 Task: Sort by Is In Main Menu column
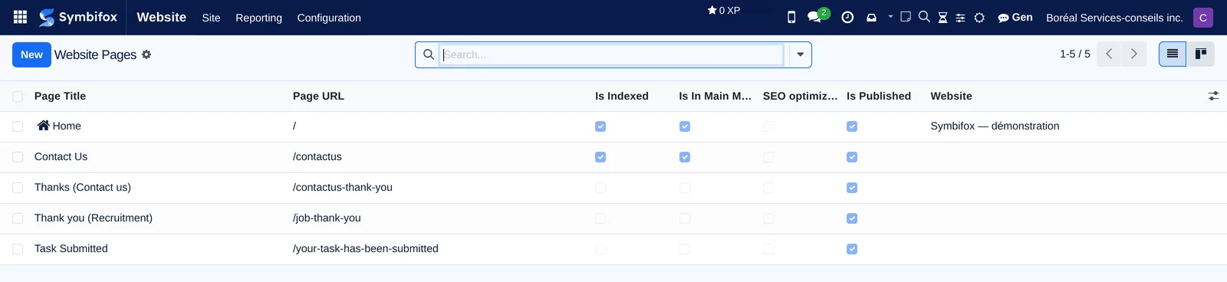[715, 96]
